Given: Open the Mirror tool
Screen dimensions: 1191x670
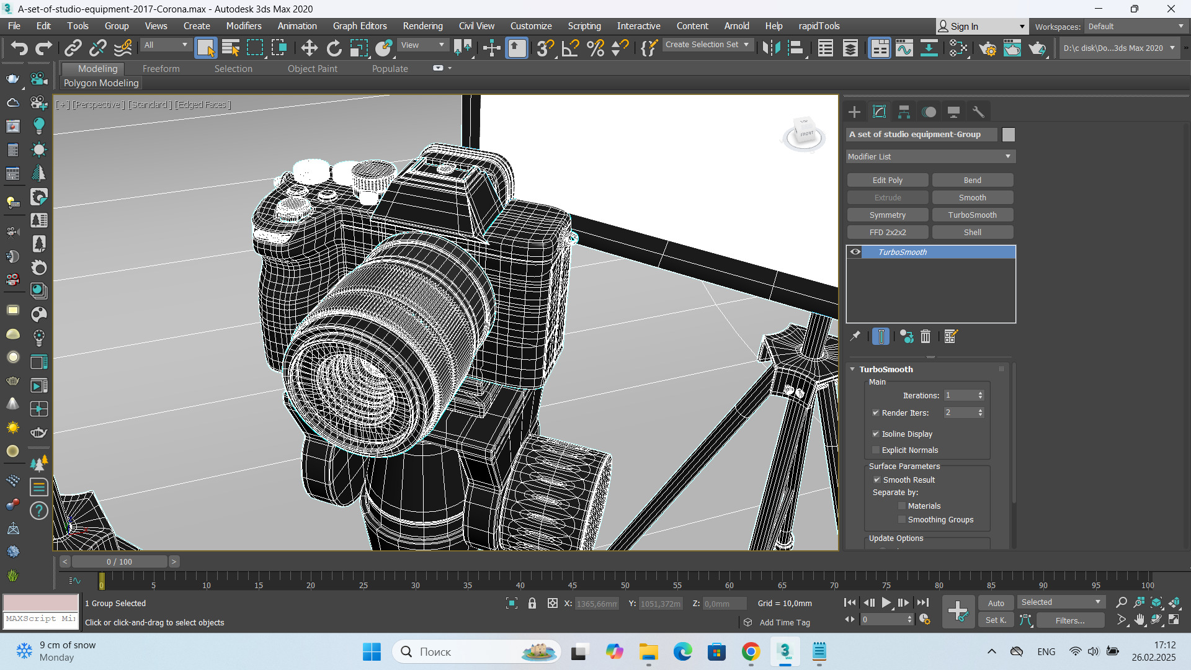Looking at the screenshot, I should (771, 48).
